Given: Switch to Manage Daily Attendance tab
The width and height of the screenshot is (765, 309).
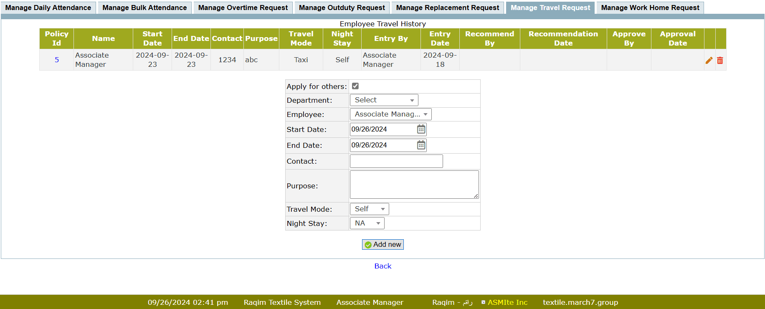Looking at the screenshot, I should coord(48,8).
